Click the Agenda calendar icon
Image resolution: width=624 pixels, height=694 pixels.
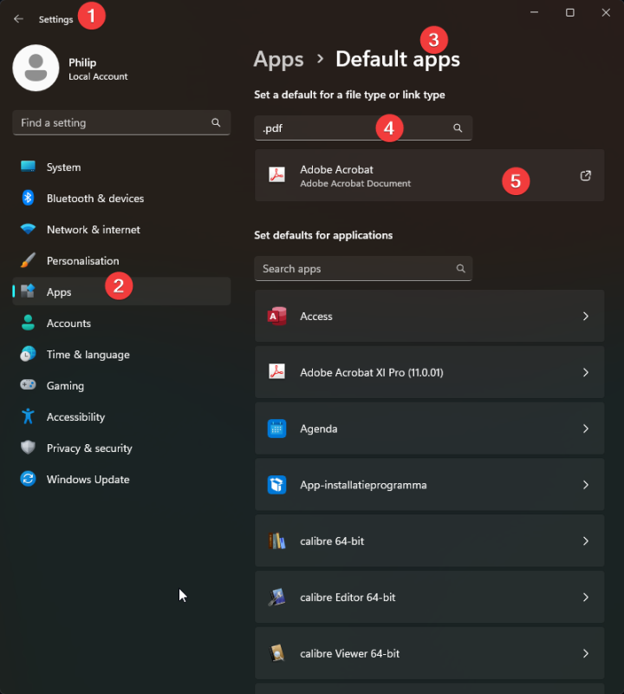276,429
